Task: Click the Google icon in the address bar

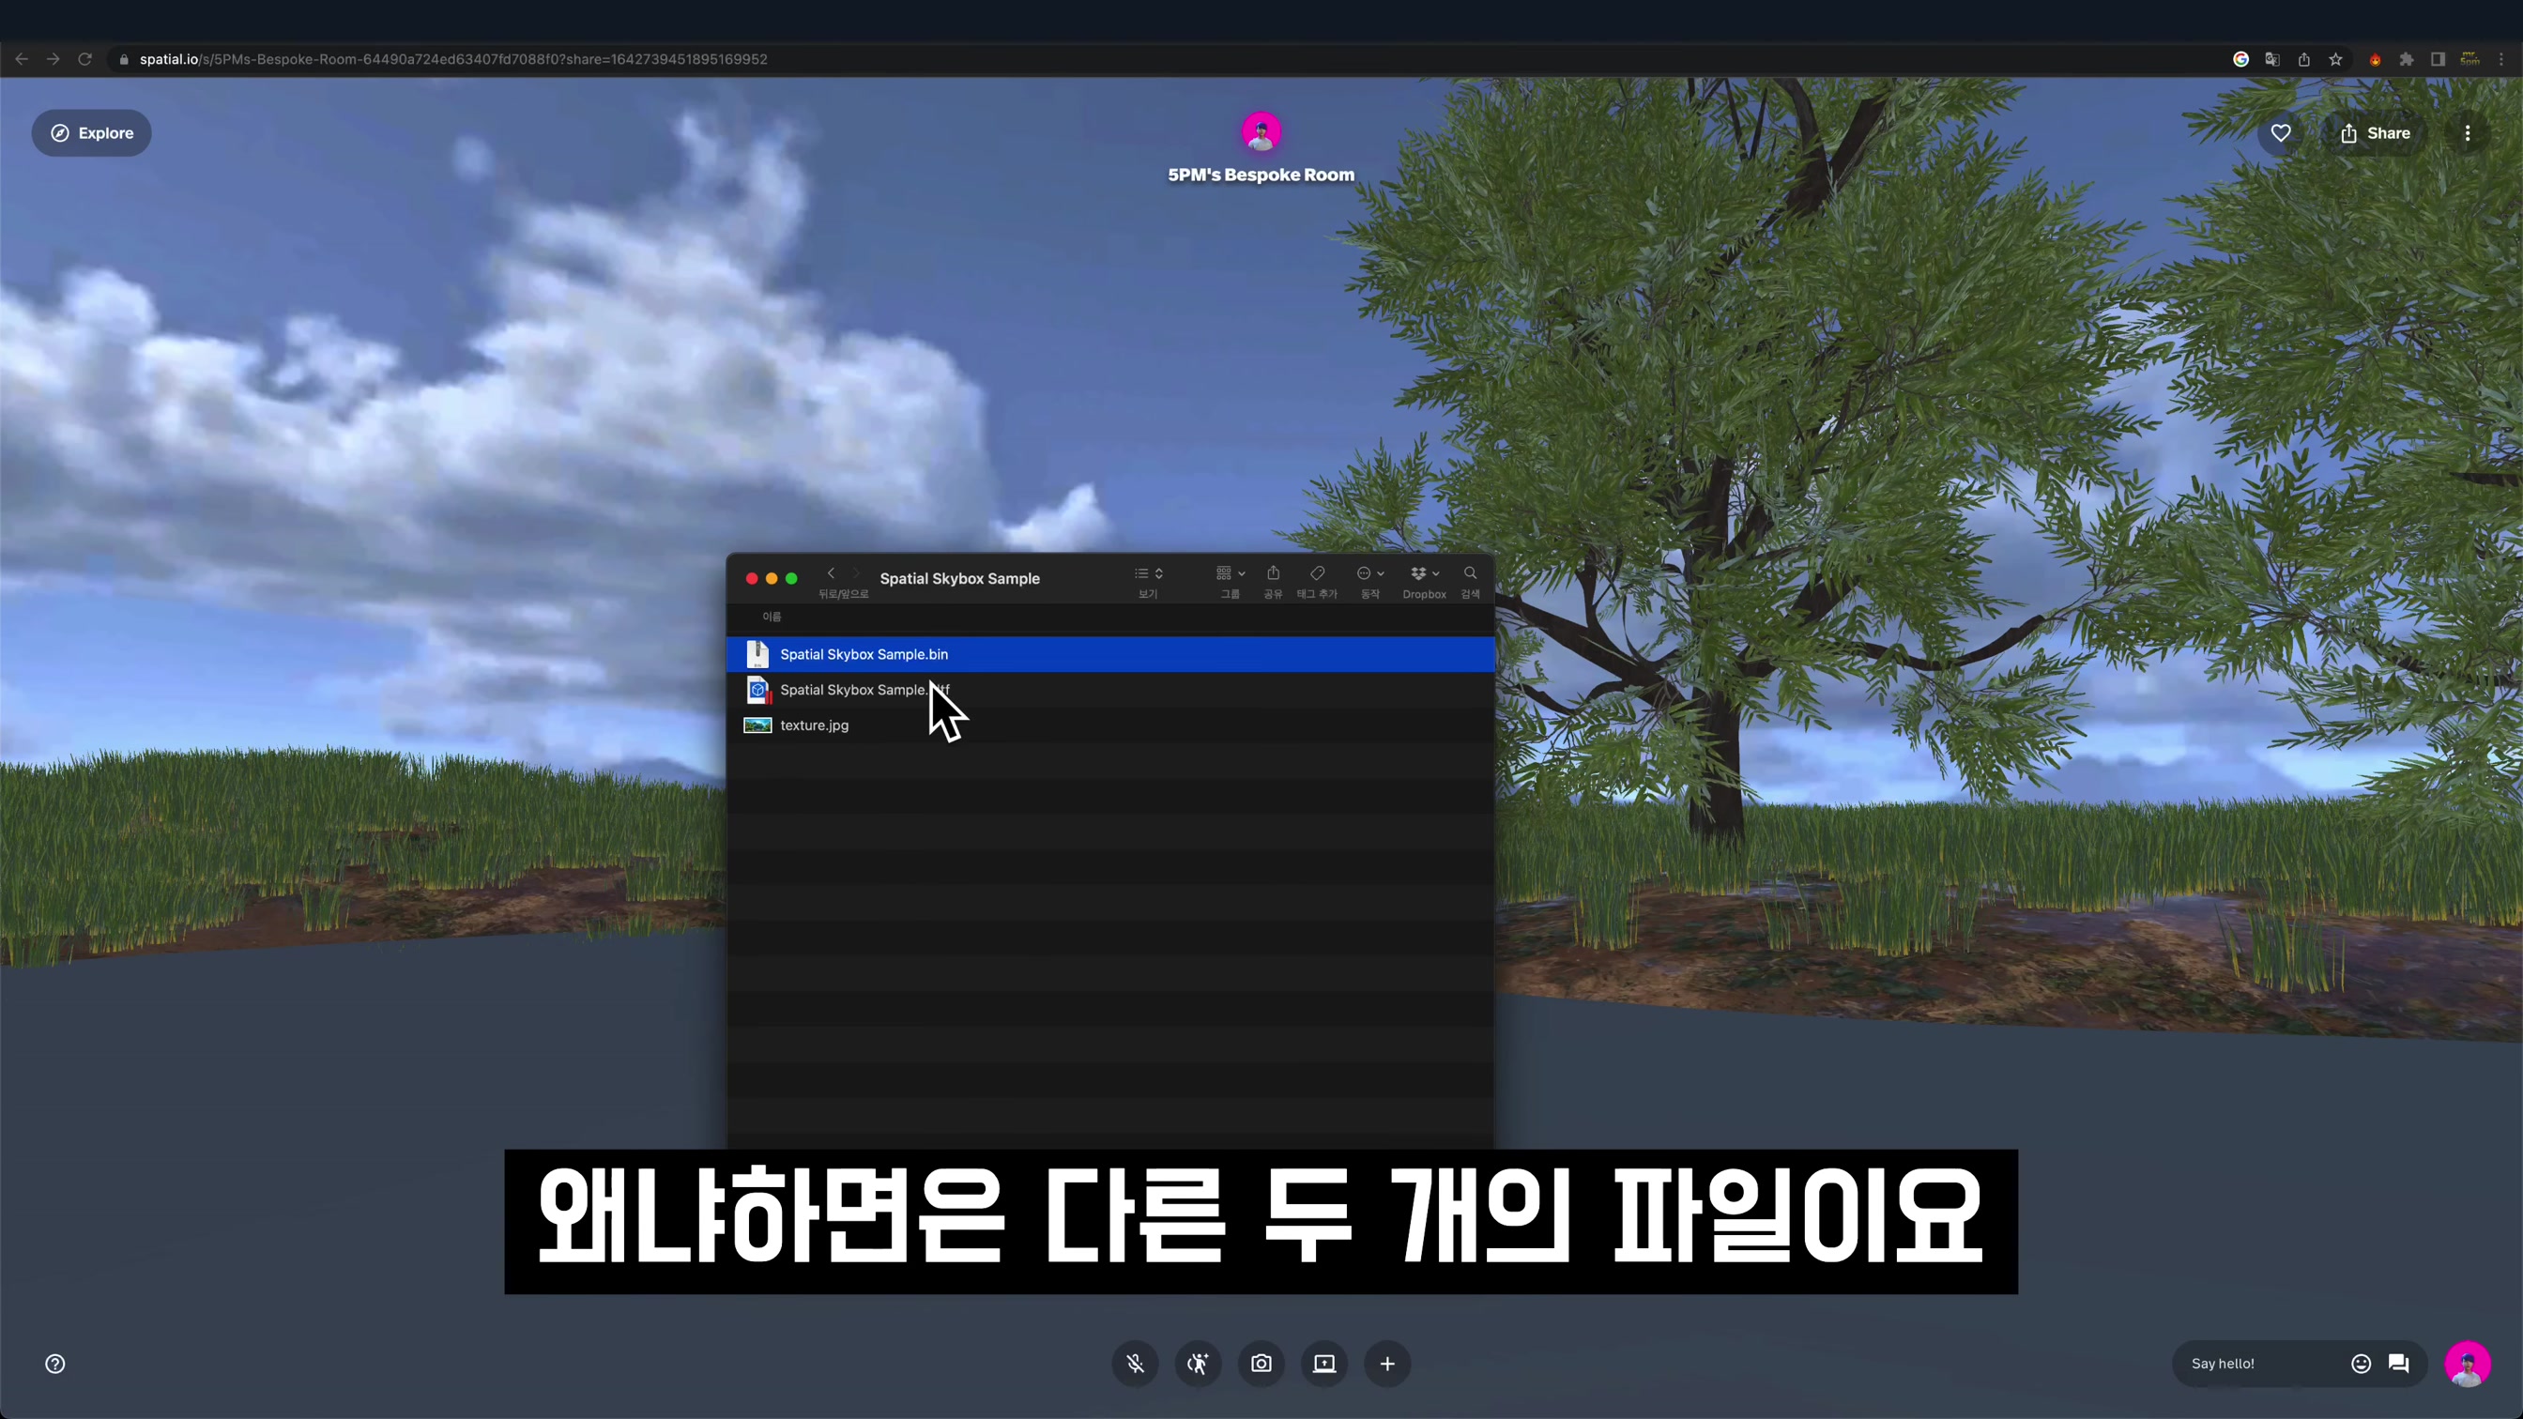Action: coord(2240,59)
